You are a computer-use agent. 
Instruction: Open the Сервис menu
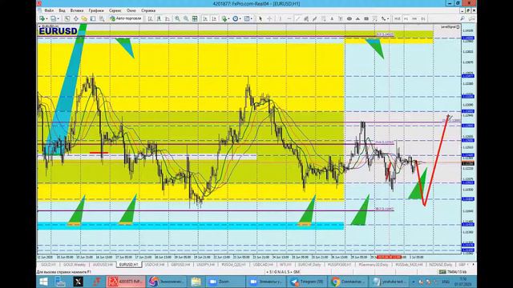coord(115,10)
